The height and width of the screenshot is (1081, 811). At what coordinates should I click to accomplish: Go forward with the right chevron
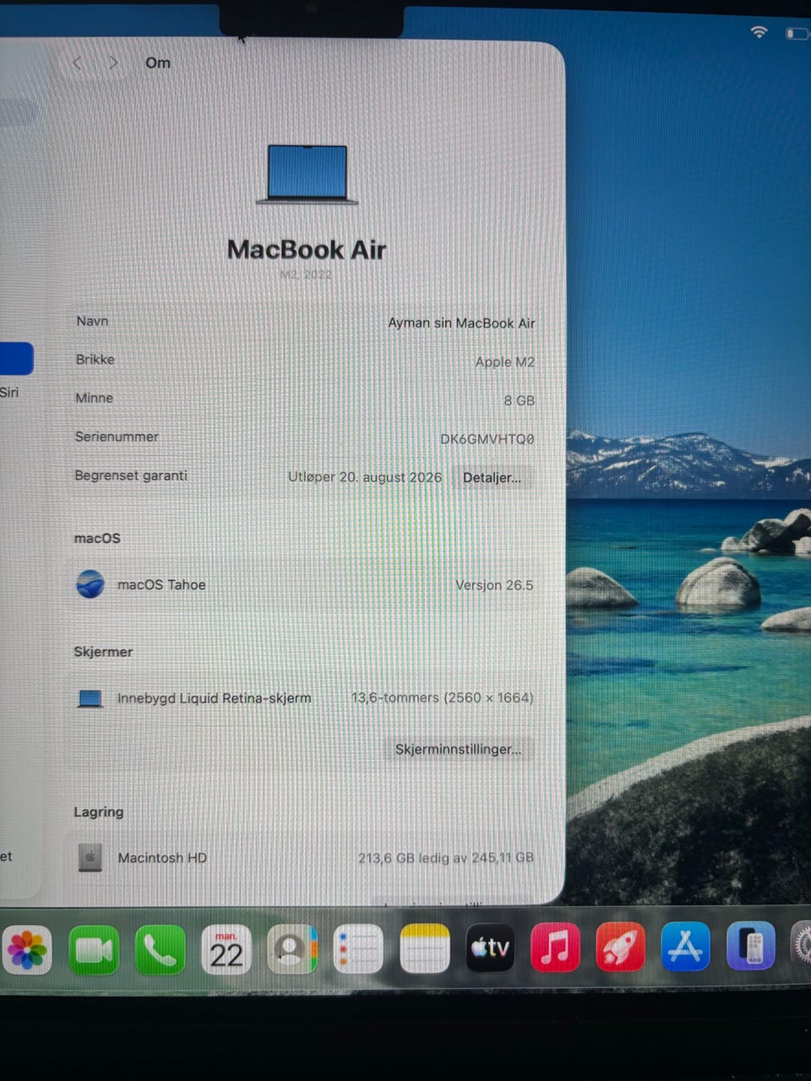tap(114, 62)
